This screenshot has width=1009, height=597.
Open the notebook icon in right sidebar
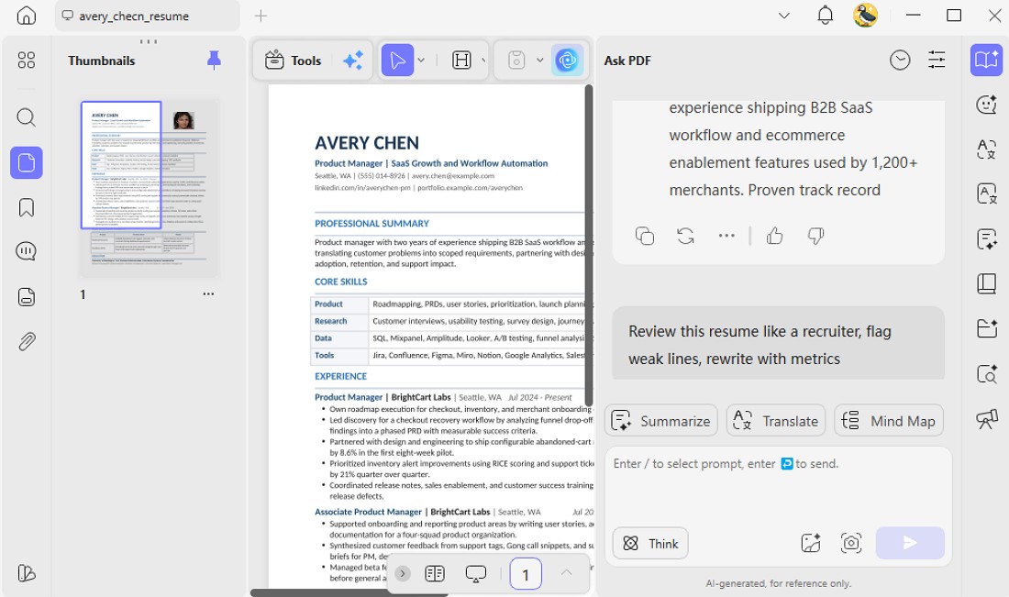pyautogui.click(x=986, y=283)
